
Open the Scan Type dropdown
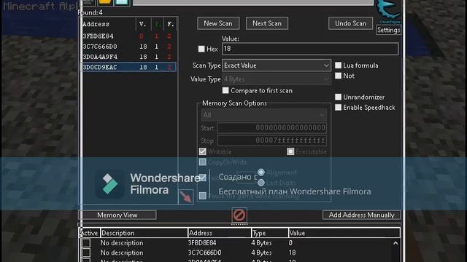pos(277,65)
